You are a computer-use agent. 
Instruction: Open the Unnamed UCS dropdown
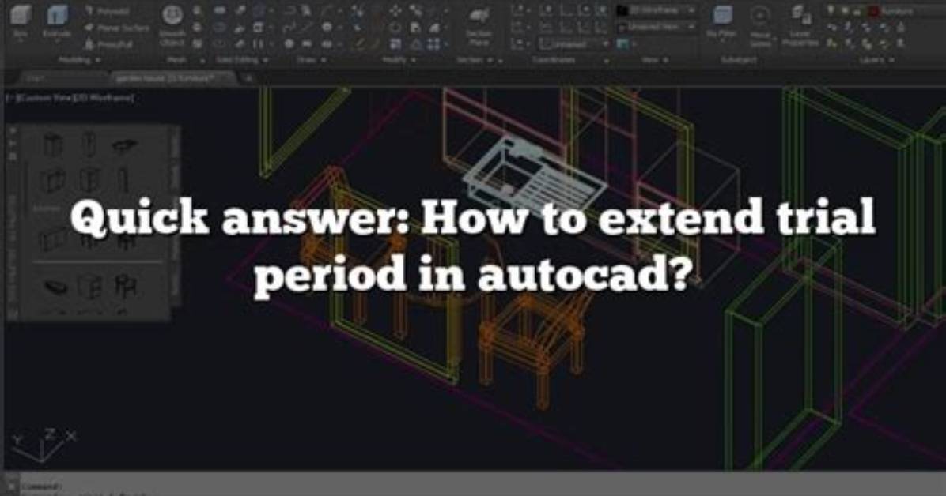(573, 44)
